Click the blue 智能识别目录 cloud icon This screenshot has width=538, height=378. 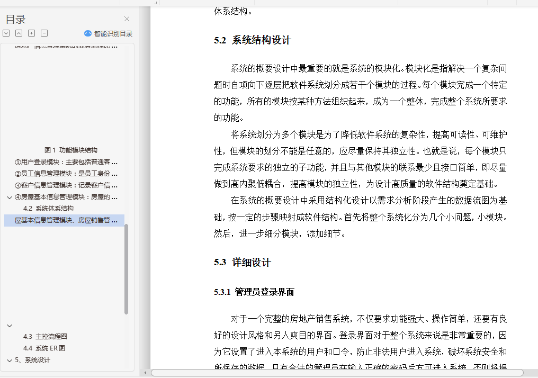tap(88, 33)
